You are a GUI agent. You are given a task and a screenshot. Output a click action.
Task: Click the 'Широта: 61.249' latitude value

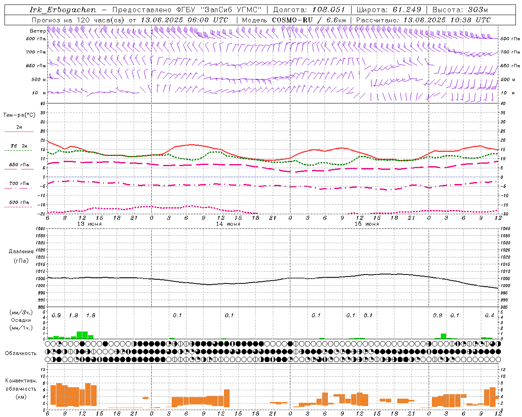[389, 10]
